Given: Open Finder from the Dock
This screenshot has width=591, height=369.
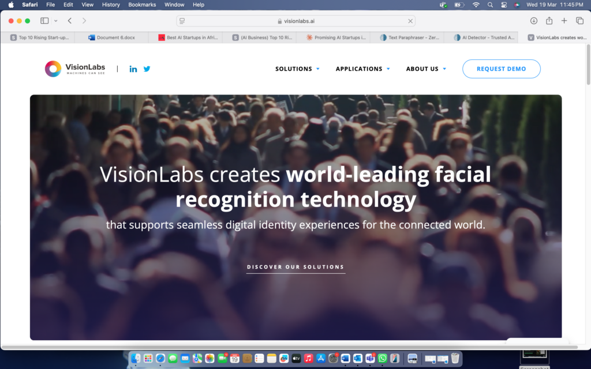Looking at the screenshot, I should (x=136, y=359).
